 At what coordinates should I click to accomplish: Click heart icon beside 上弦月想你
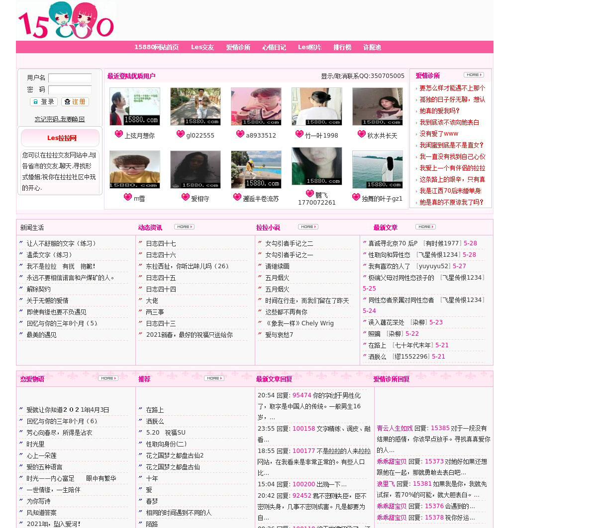click(118, 134)
